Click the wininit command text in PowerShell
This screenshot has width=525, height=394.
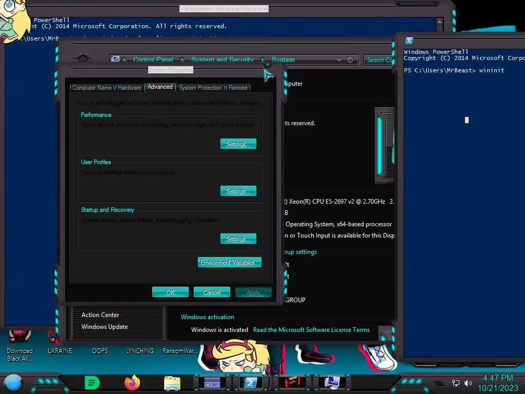tap(491, 70)
